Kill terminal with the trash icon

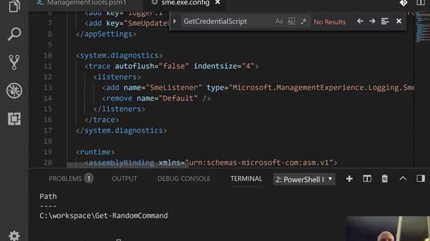coord(385,179)
